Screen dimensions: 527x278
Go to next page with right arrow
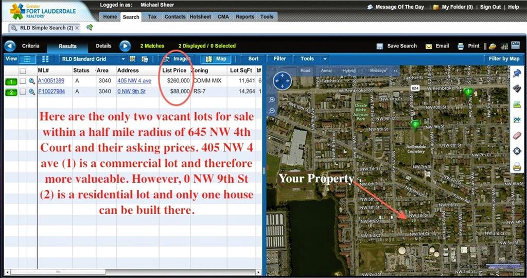point(125,46)
